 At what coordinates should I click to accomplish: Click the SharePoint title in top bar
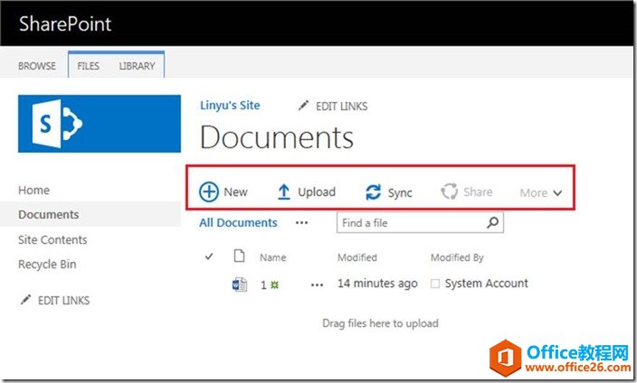coord(65,23)
